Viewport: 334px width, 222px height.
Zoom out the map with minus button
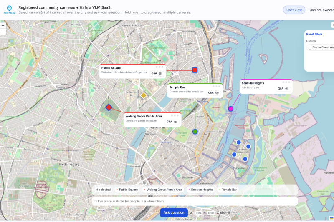(x=3, y=32)
